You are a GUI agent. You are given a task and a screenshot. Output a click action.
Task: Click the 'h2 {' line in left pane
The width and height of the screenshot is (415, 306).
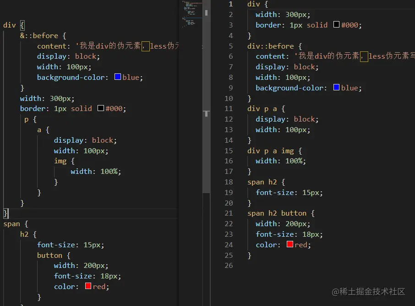pos(28,234)
